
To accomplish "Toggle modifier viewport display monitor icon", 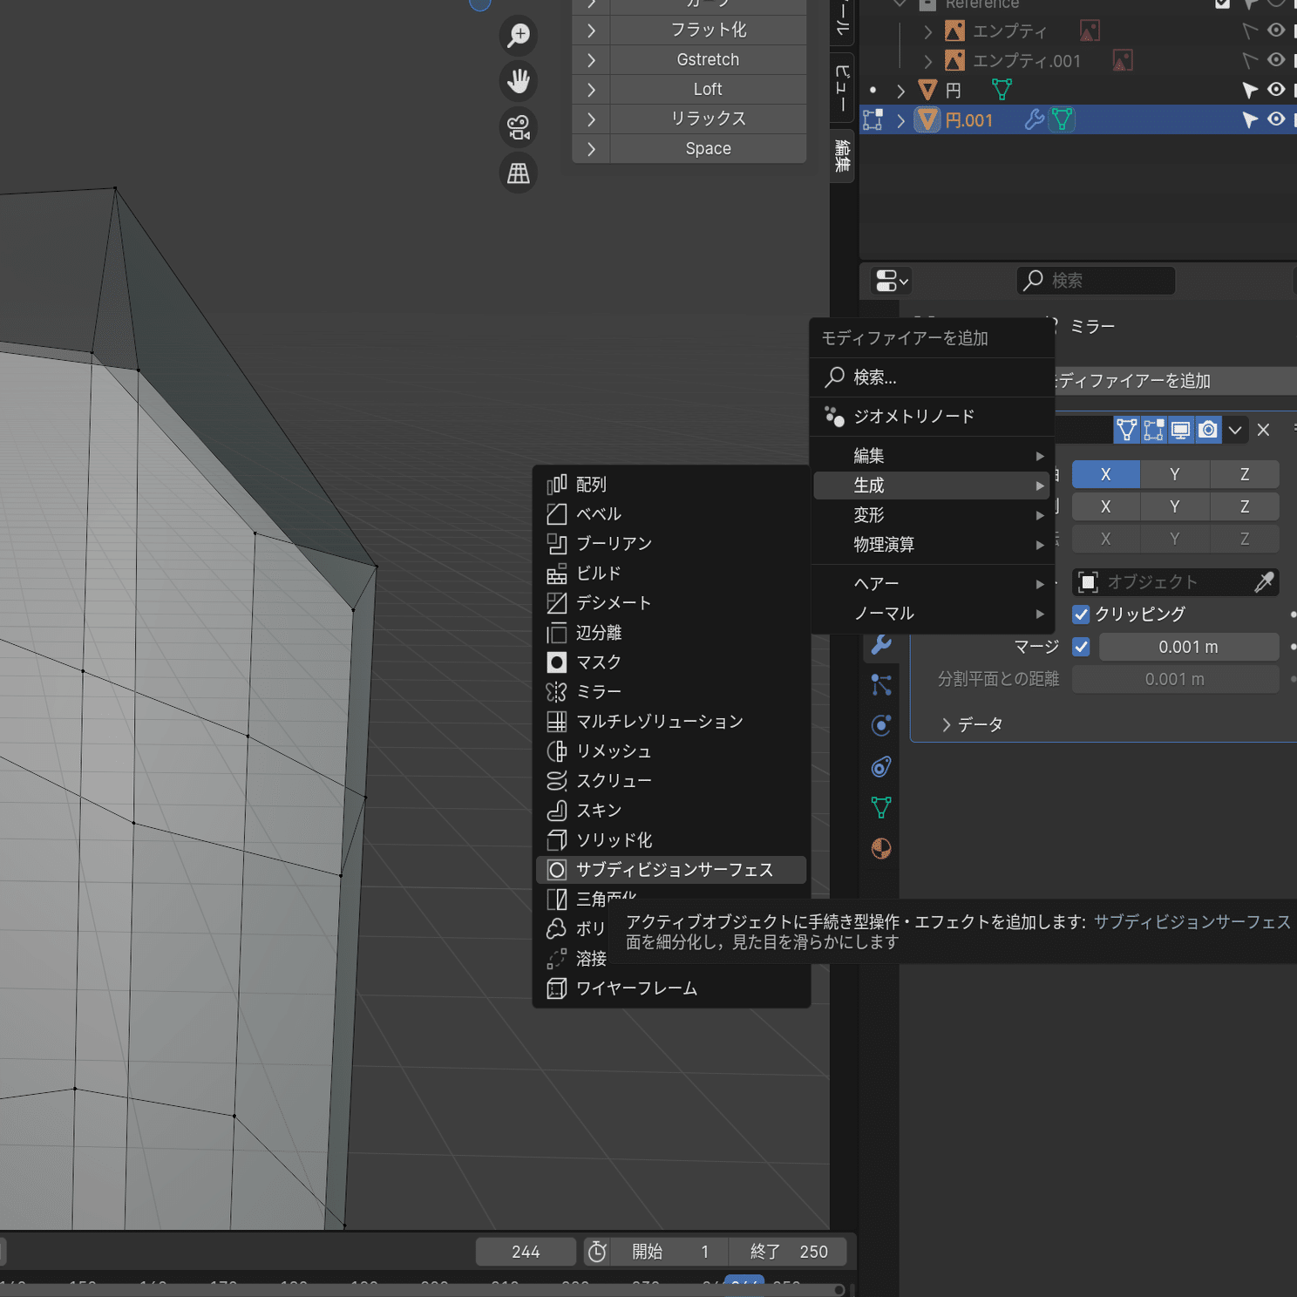I will click(1181, 430).
